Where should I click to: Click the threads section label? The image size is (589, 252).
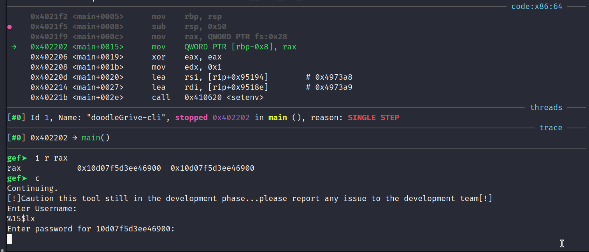pyautogui.click(x=546, y=107)
